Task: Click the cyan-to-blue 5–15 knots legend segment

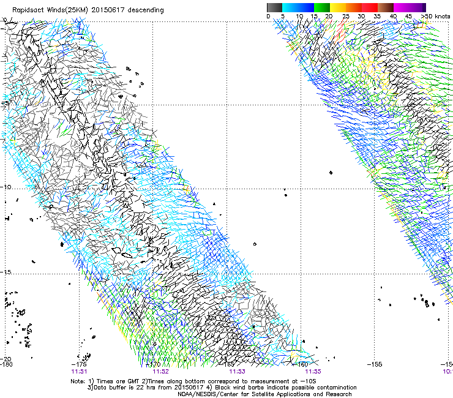Action: [298, 7]
